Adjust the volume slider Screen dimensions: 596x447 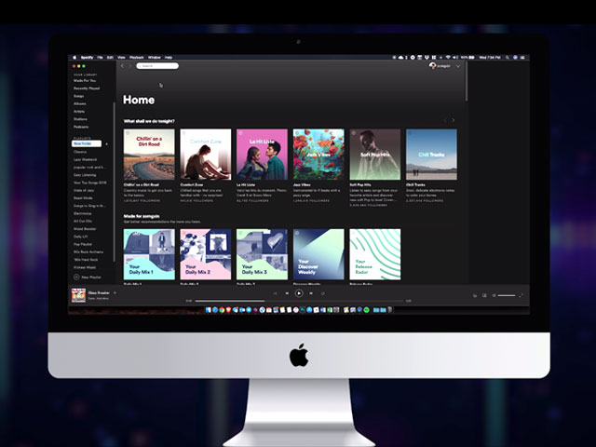[507, 295]
